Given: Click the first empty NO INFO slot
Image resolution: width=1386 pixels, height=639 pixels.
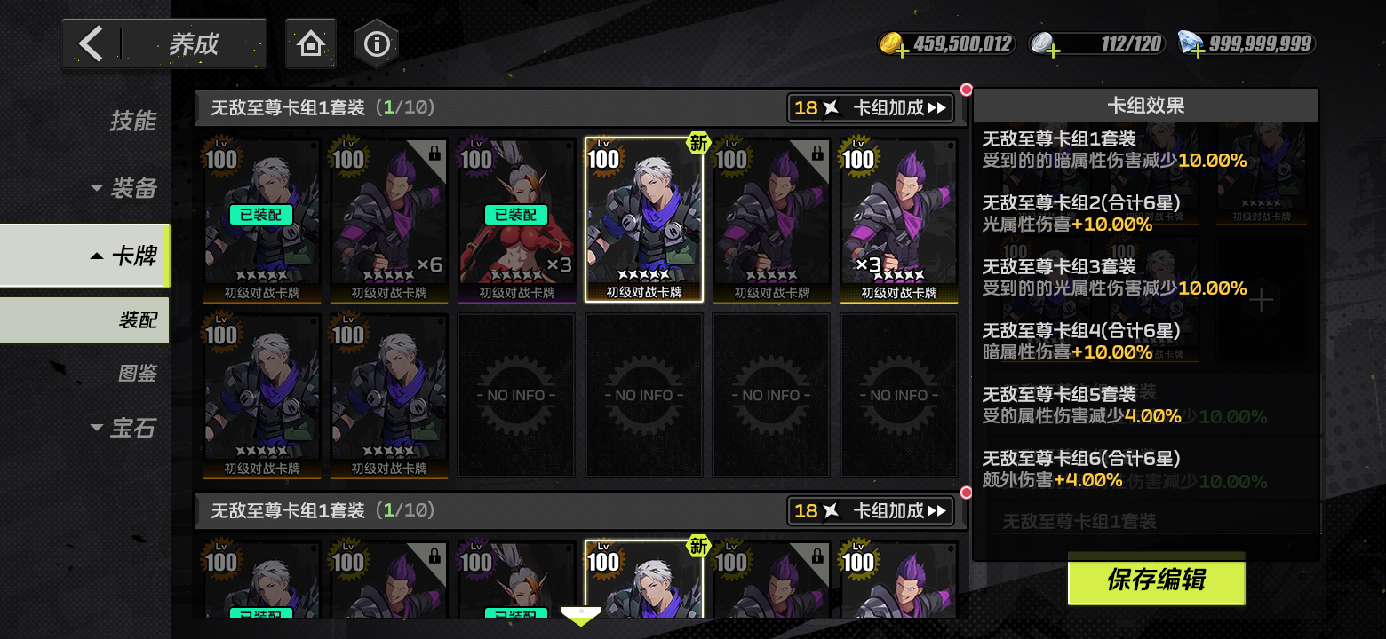Looking at the screenshot, I should coord(517,395).
